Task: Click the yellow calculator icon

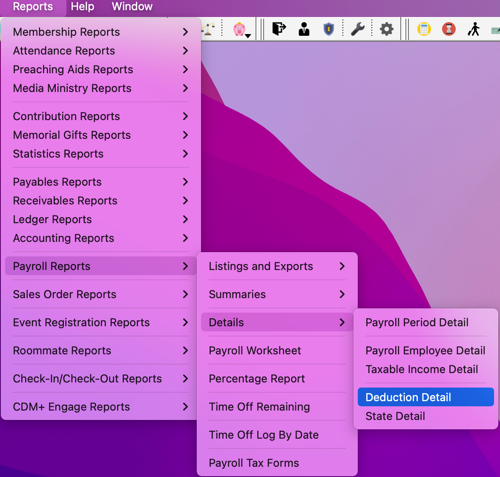Action: [424, 29]
